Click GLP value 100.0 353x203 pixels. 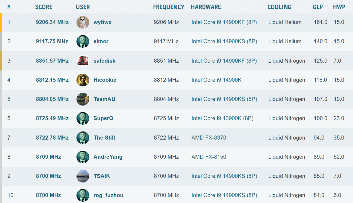[x=321, y=118]
